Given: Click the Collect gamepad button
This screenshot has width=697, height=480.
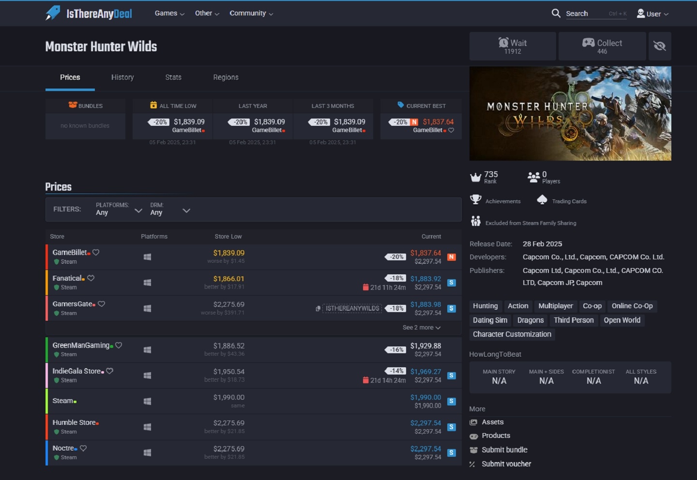Looking at the screenshot, I should pos(602,46).
